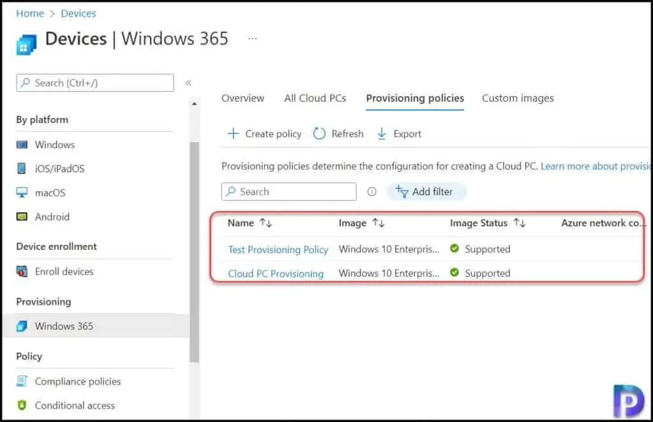The width and height of the screenshot is (653, 422).
Task: Open Enroll devices sidebar item
Action: 64,272
